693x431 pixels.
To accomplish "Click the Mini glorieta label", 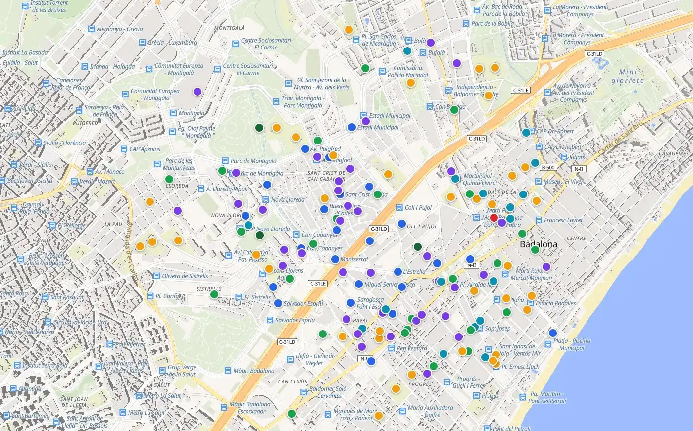I will coord(628,76).
